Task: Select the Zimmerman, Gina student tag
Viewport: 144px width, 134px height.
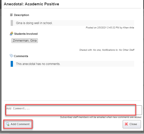Action: 25,41
